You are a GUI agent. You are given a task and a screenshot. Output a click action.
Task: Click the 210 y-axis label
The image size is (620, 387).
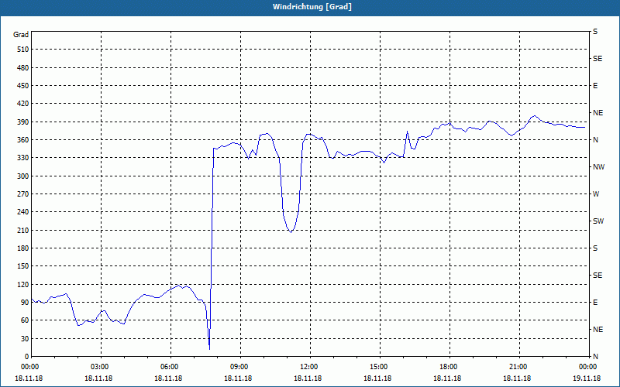23,230
